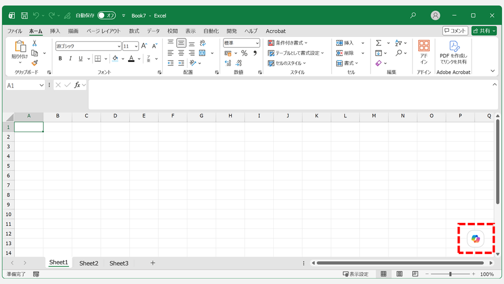
Task: Open the File tab
Action: 15,31
